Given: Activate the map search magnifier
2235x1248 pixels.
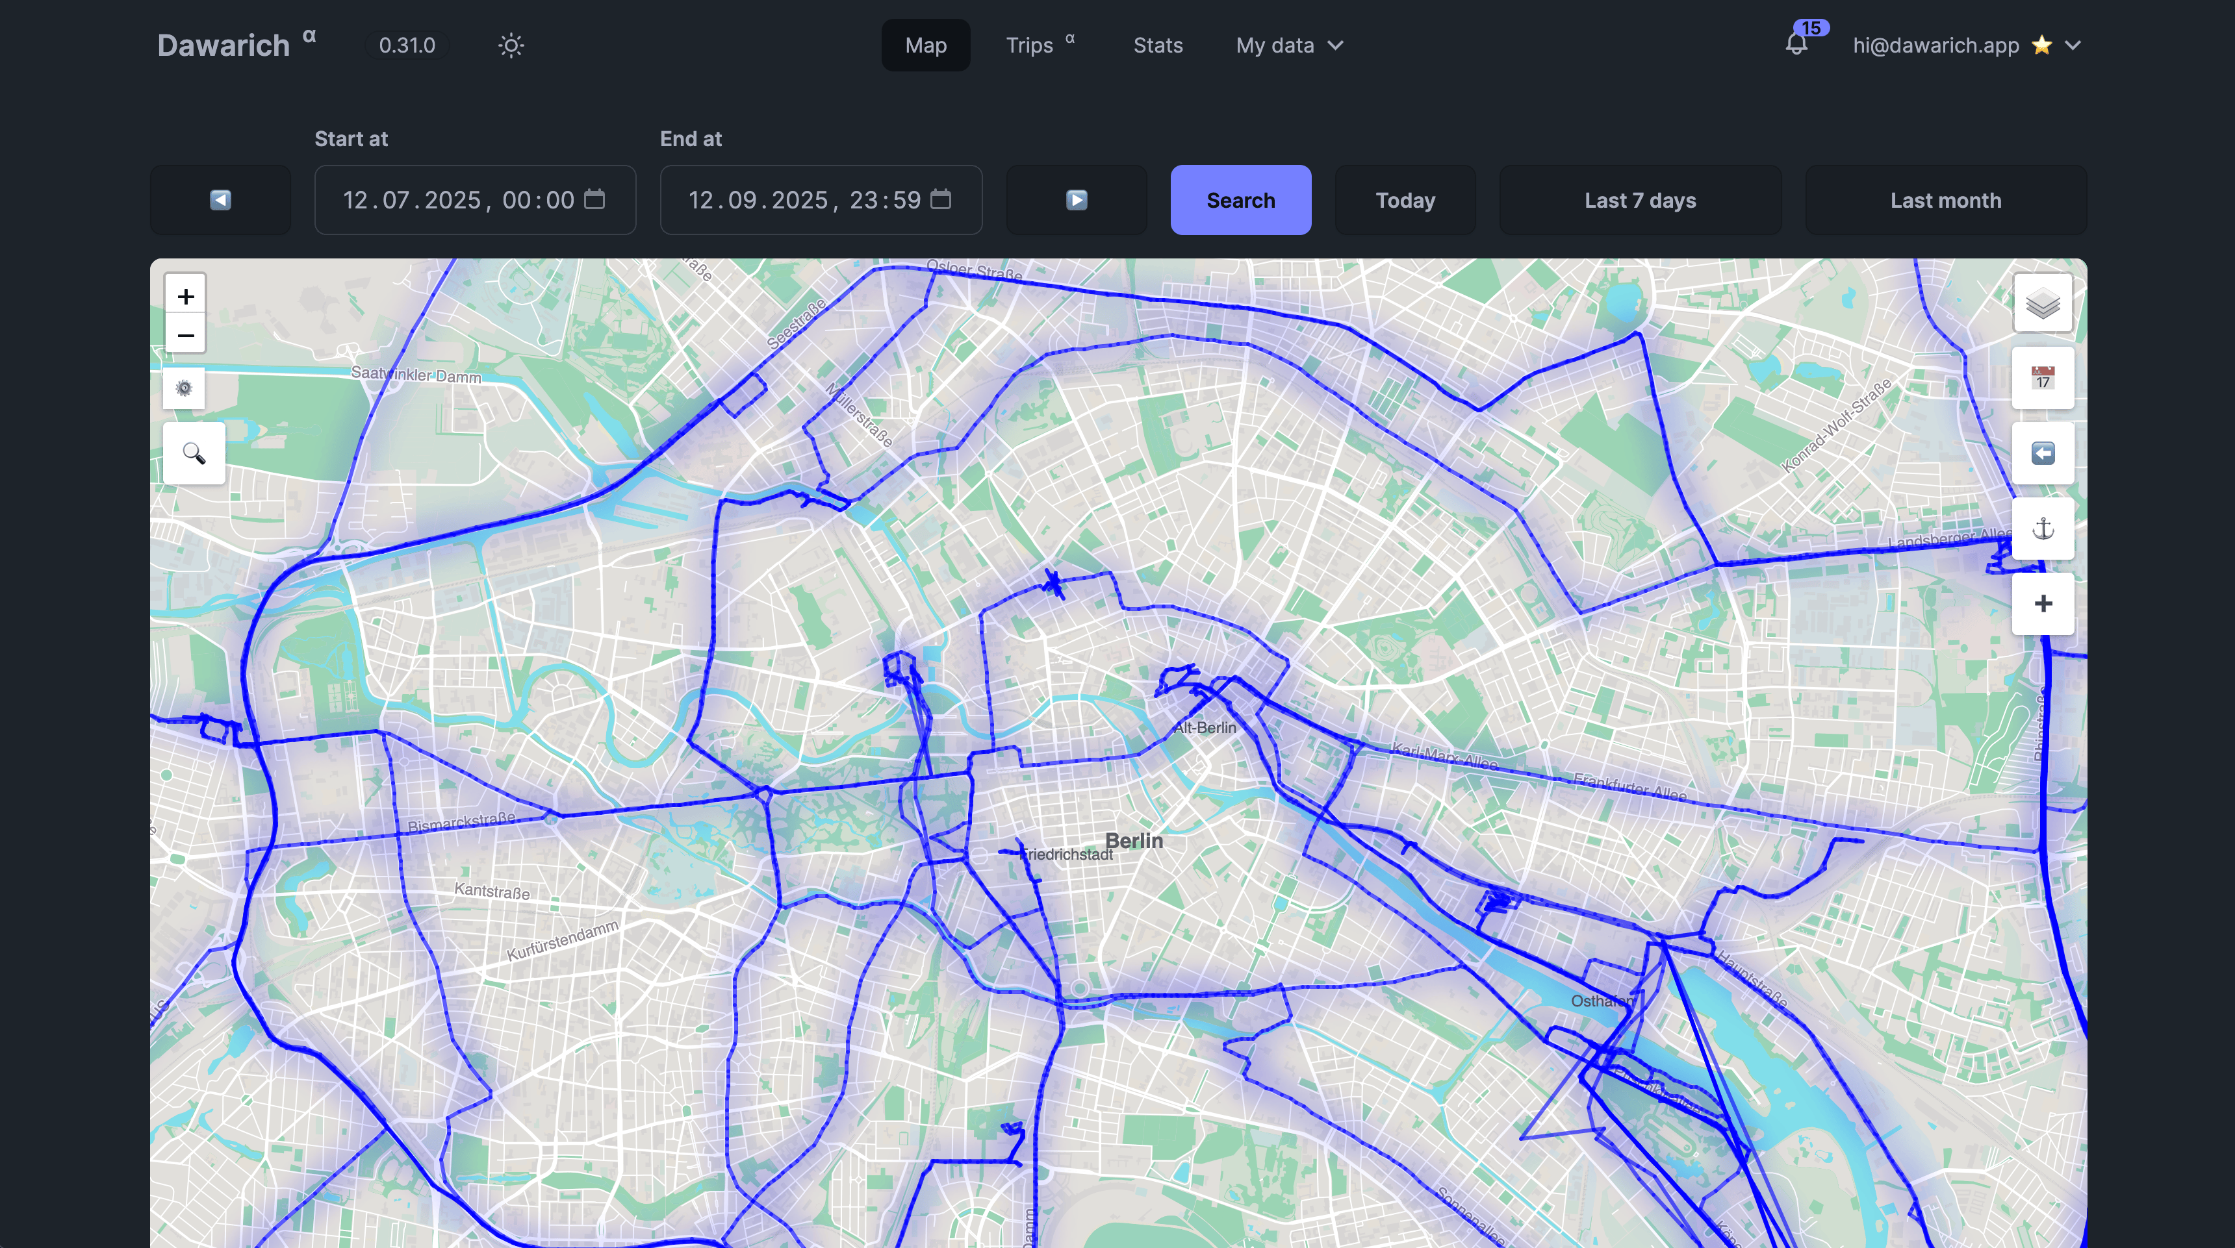Looking at the screenshot, I should [x=194, y=454].
